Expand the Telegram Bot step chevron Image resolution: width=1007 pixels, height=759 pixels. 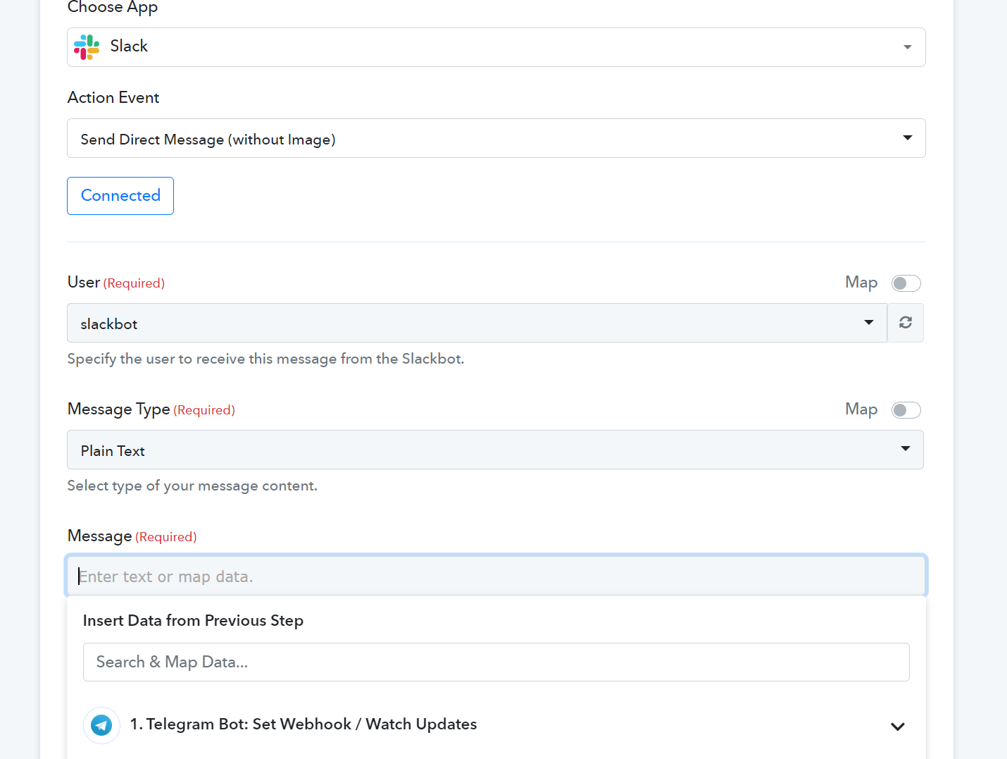click(897, 727)
